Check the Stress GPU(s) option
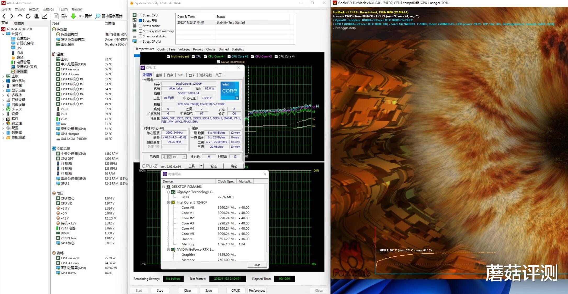 pos(141,41)
